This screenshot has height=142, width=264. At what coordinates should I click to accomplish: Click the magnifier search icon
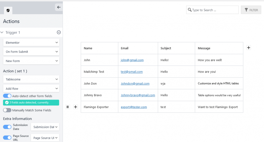190,10
